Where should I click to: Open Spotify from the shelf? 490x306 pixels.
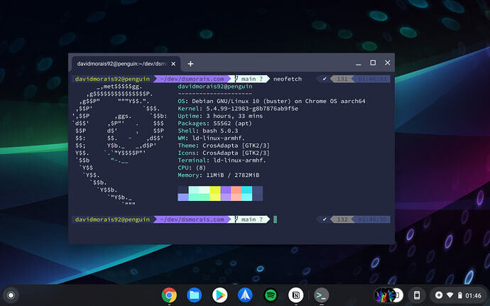point(271,295)
